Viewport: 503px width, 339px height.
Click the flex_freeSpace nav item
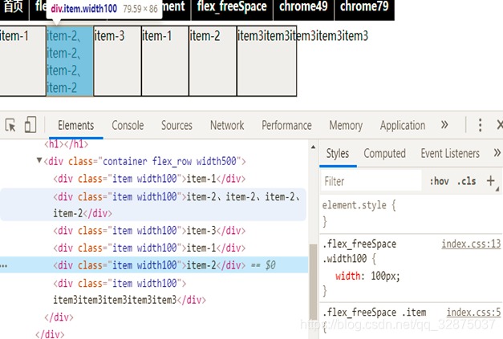tap(232, 8)
